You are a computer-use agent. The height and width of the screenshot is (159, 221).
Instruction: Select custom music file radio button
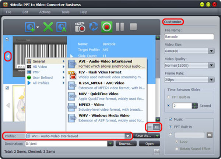tap(171, 134)
